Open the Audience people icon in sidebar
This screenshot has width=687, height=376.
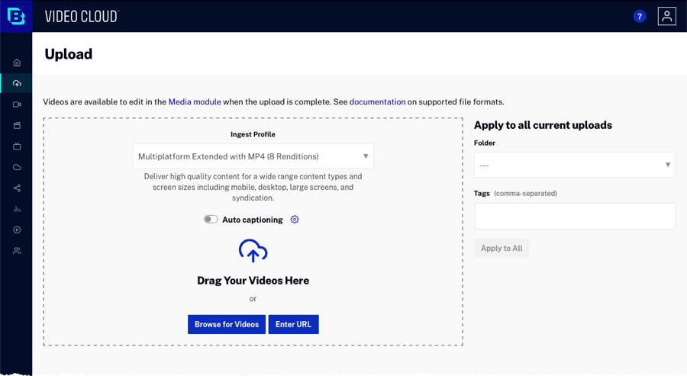17,251
